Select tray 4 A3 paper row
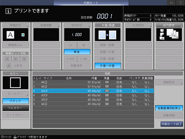 click(93, 95)
